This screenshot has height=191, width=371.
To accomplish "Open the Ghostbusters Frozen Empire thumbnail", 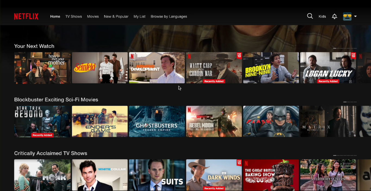I will point(157,121).
